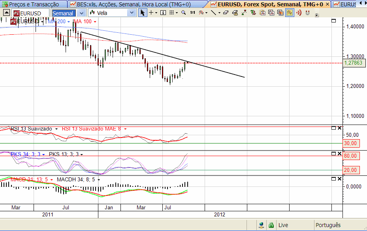Select the eraser tool

tap(226, 13)
